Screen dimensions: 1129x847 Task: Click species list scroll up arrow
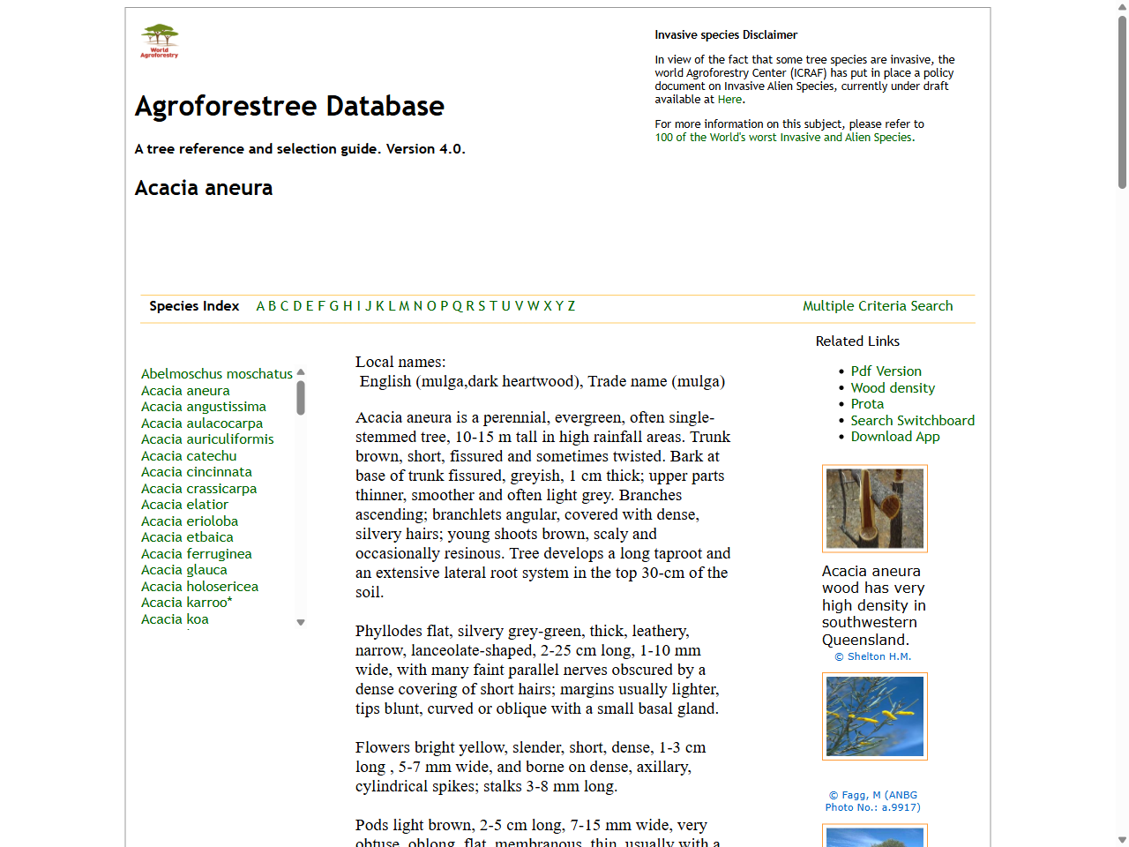pos(301,372)
